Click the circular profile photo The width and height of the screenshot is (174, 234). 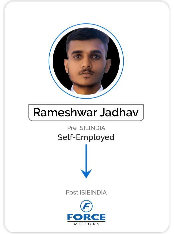pyautogui.click(x=86, y=61)
